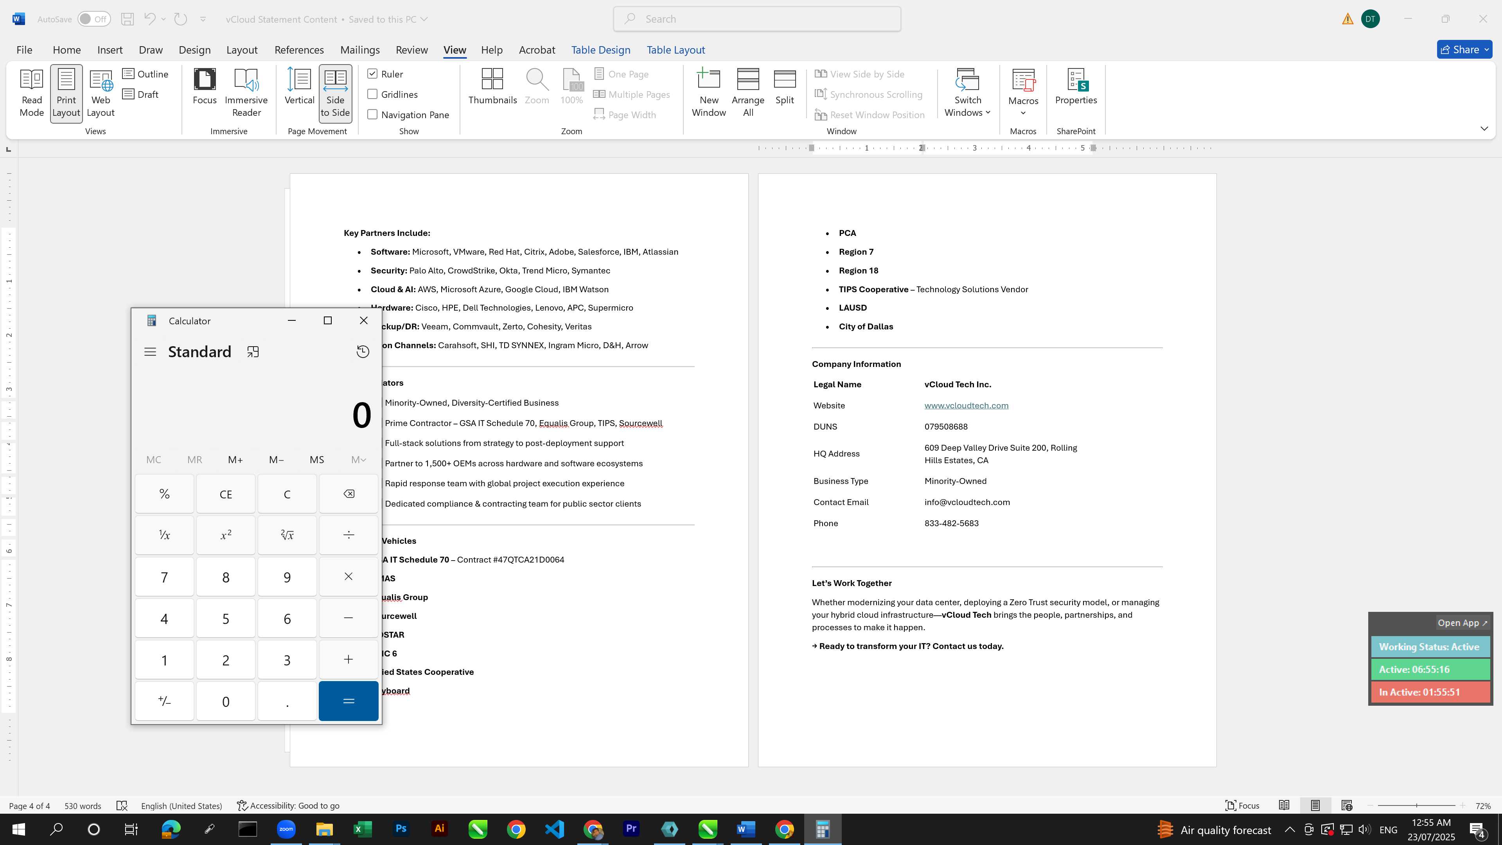The image size is (1502, 845).
Task: Arrange All windows
Action: tap(748, 93)
